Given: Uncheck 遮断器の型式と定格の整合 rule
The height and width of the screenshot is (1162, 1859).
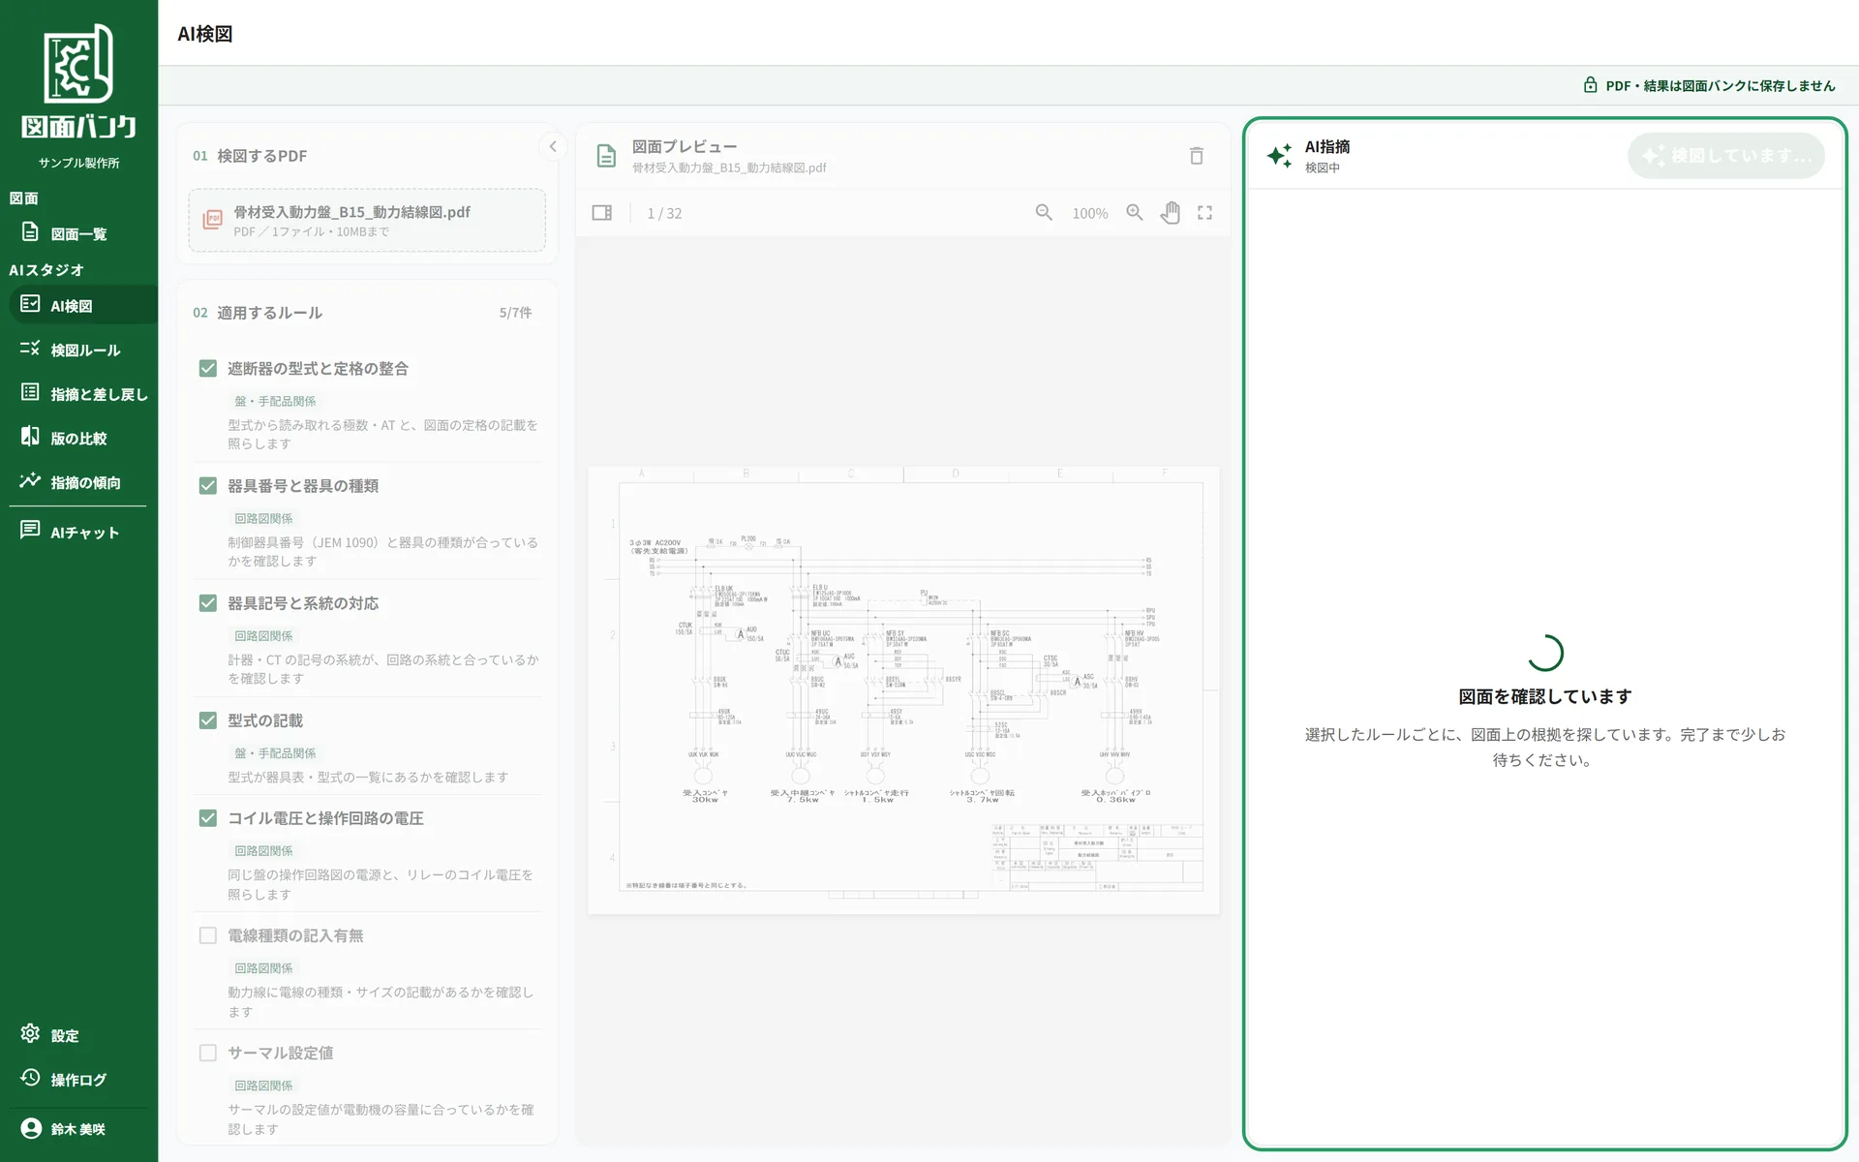Looking at the screenshot, I should pyautogui.click(x=207, y=368).
